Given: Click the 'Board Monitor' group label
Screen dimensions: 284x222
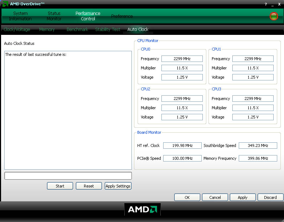Looking at the screenshot, I should (149, 132).
